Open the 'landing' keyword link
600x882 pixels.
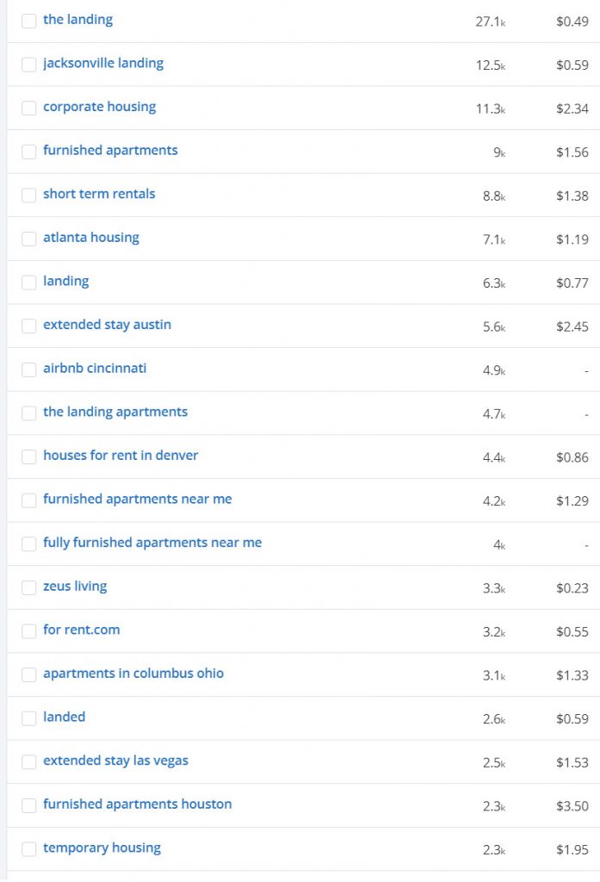66,281
